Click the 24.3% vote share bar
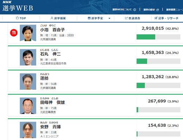This screenshot has width=183, height=140. point(158,61)
